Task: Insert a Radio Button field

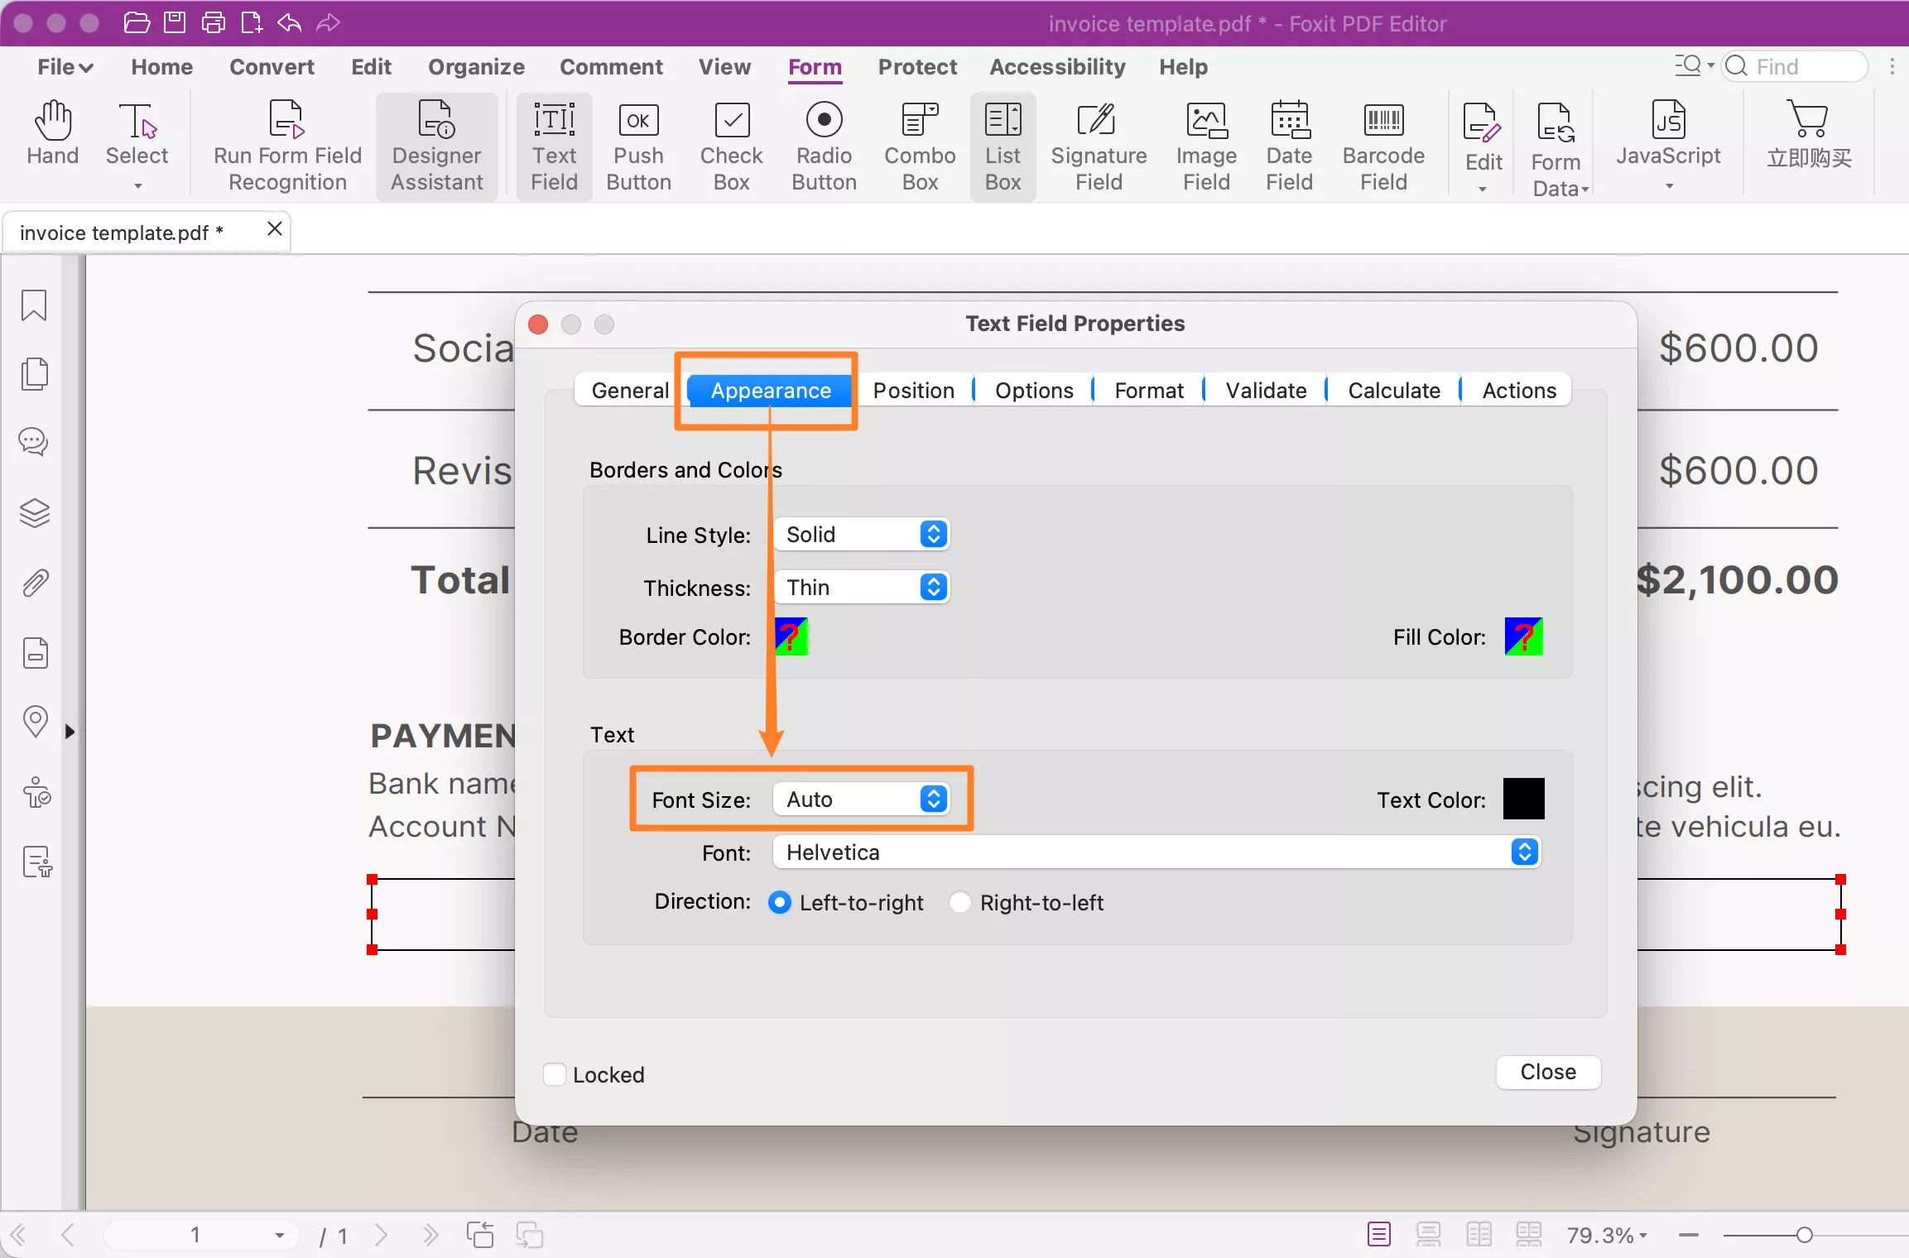Action: pyautogui.click(x=824, y=147)
